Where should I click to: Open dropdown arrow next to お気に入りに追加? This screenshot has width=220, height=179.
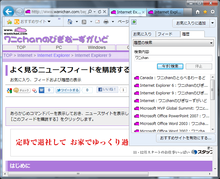click(x=212, y=23)
